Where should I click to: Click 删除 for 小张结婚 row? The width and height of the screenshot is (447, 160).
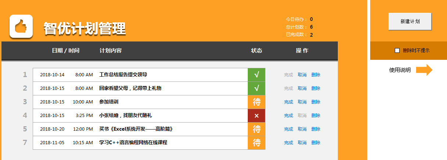(316, 116)
